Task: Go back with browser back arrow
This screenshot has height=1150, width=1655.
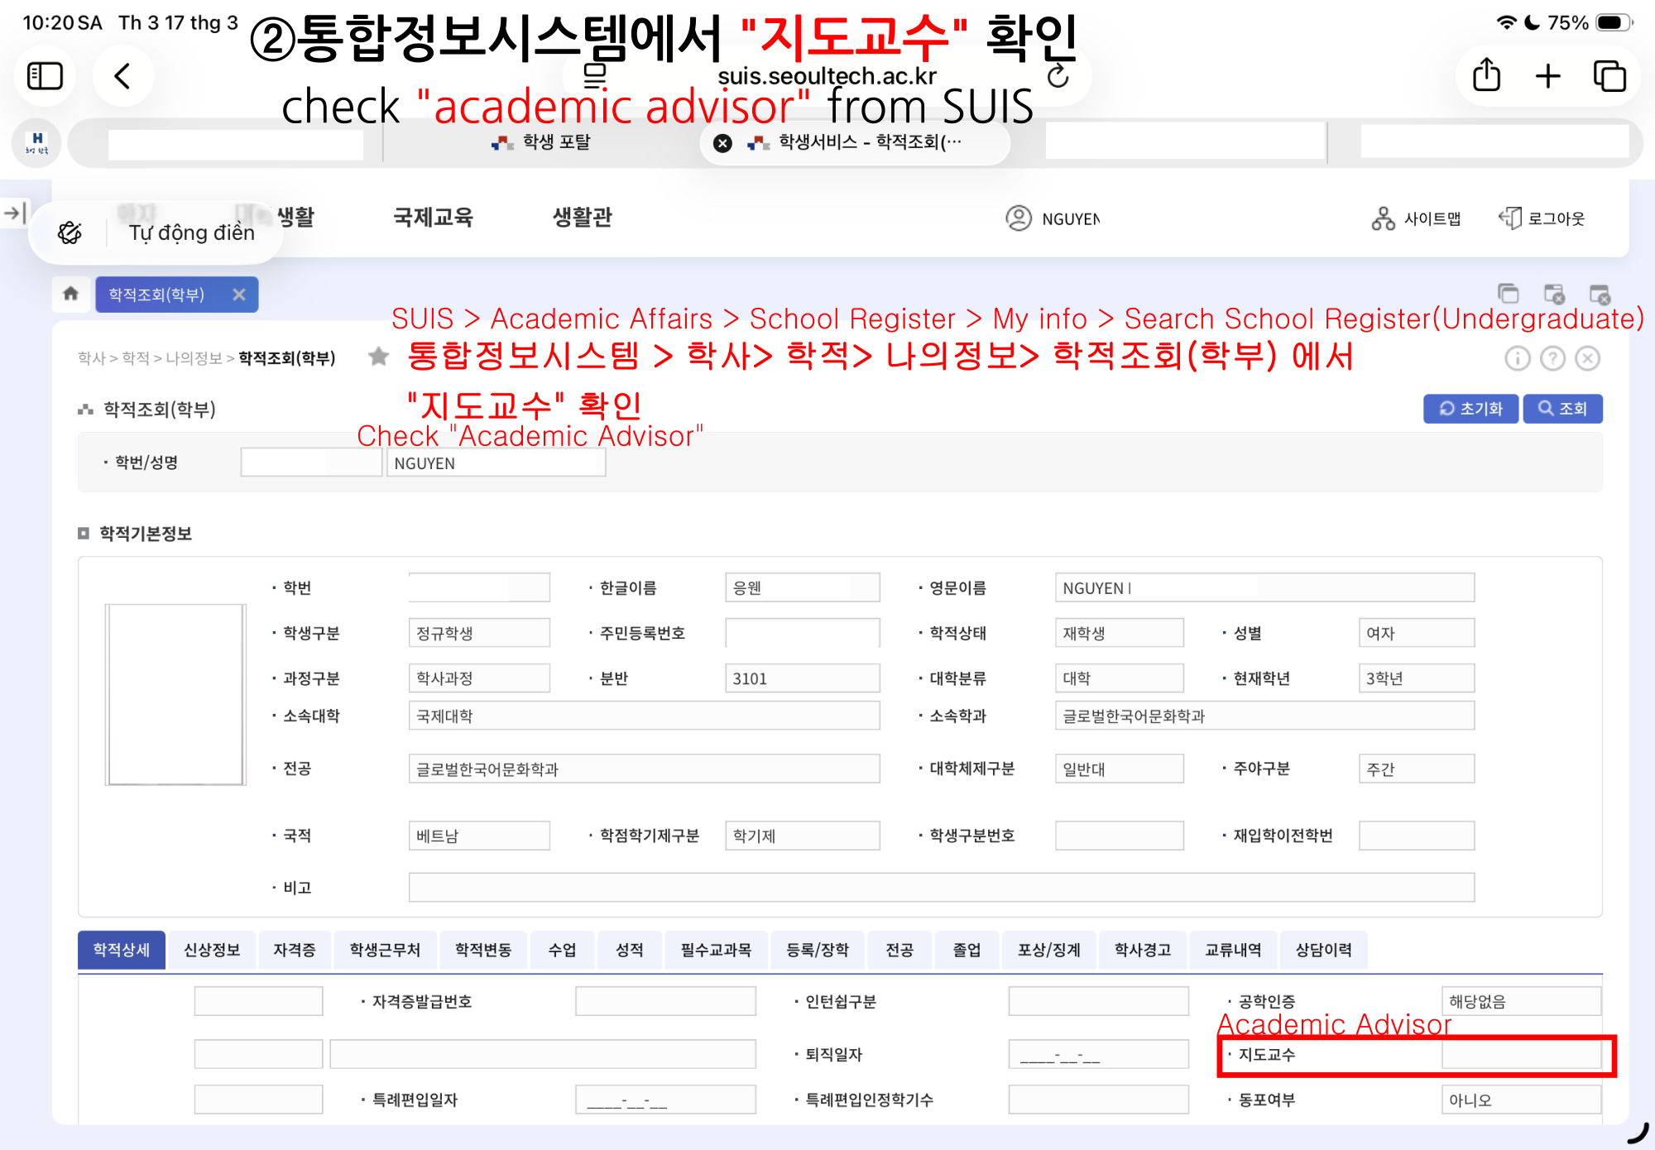Action: (122, 76)
